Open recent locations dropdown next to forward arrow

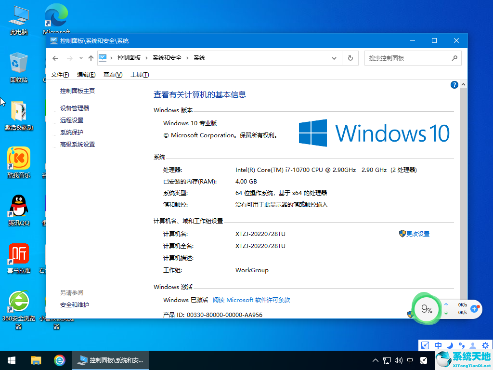coord(81,58)
